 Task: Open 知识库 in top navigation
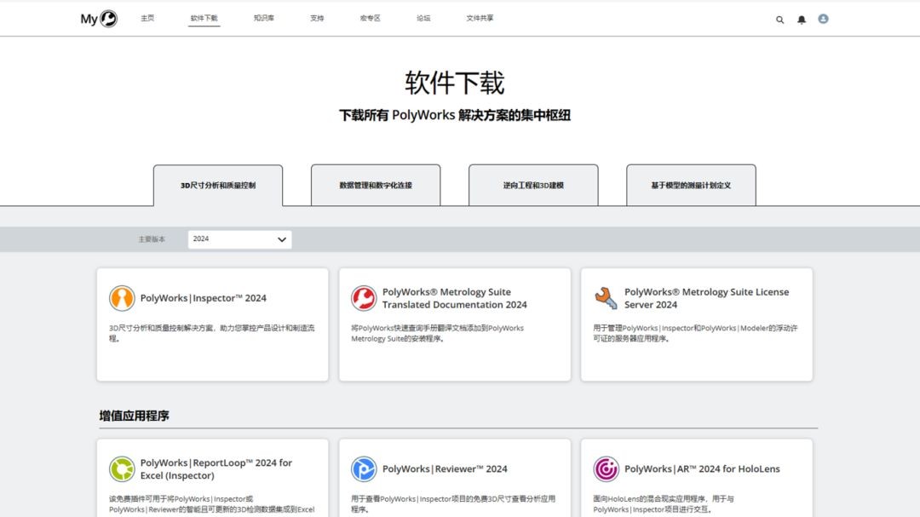[x=264, y=18]
